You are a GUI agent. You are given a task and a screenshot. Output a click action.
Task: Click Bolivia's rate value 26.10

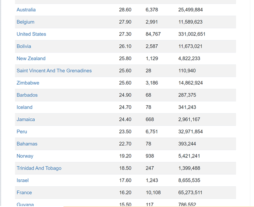(x=125, y=46)
